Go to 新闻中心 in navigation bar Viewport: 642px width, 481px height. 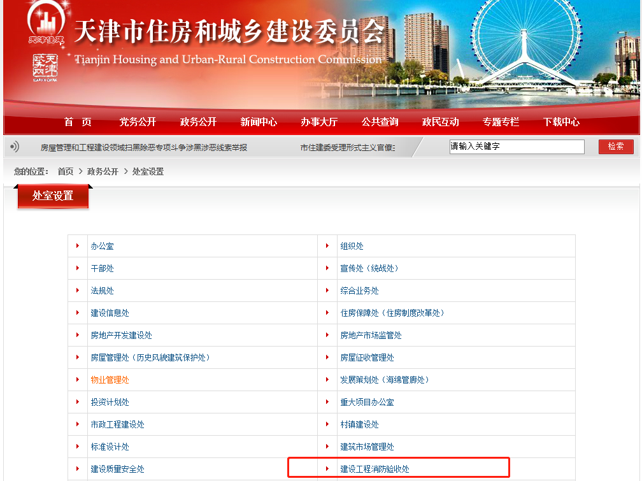pos(259,122)
